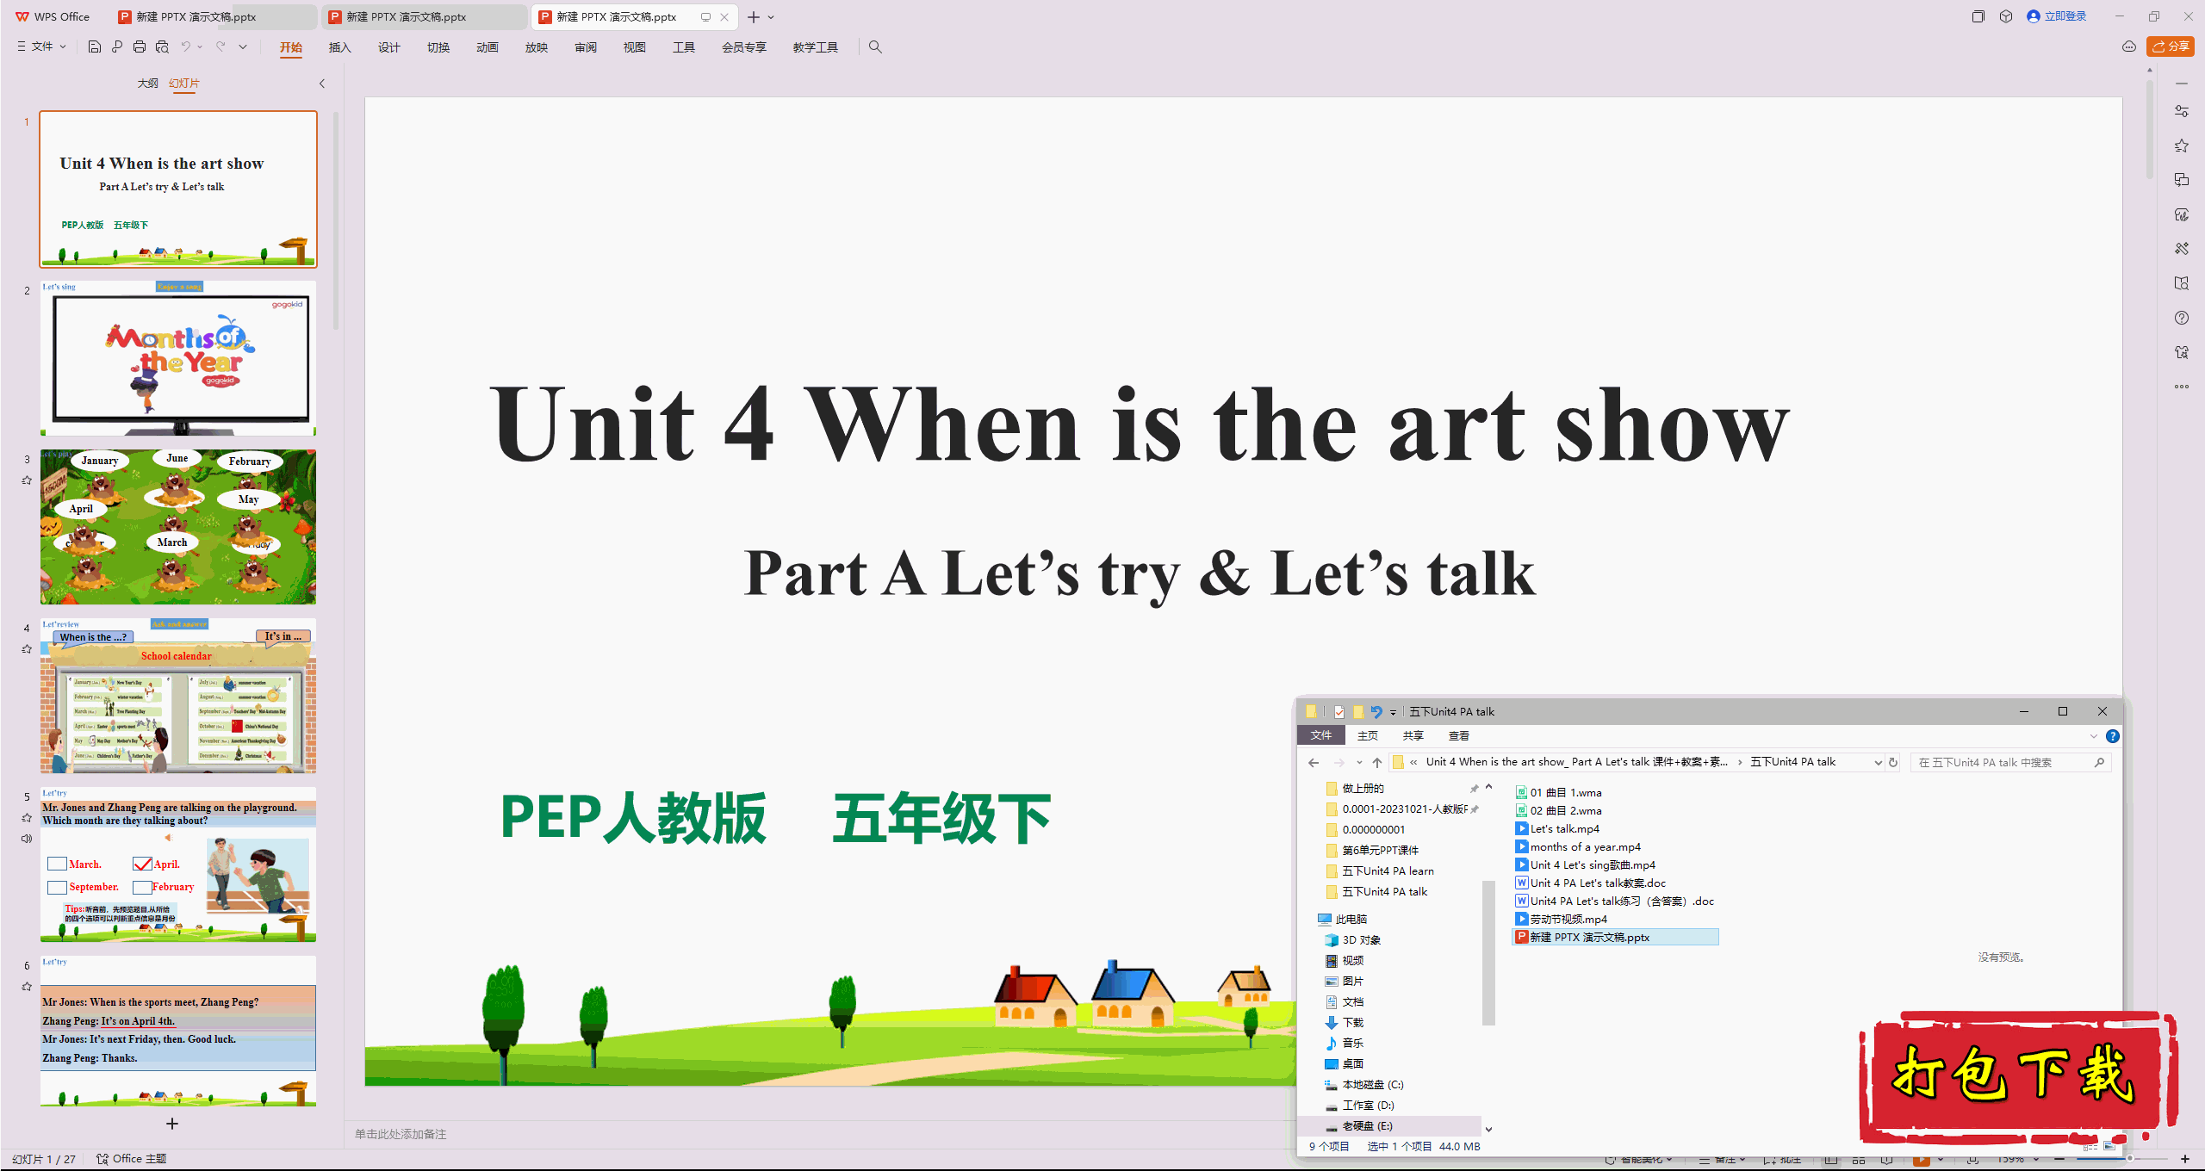Click the orange Share (分享) button
This screenshot has width=2205, height=1171.
[2171, 46]
